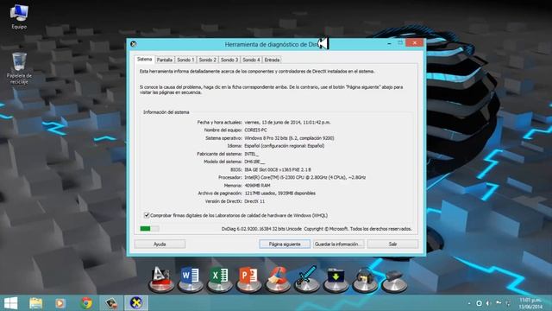
Task: Switch to the Sonido 4 tab
Action: [x=251, y=60]
